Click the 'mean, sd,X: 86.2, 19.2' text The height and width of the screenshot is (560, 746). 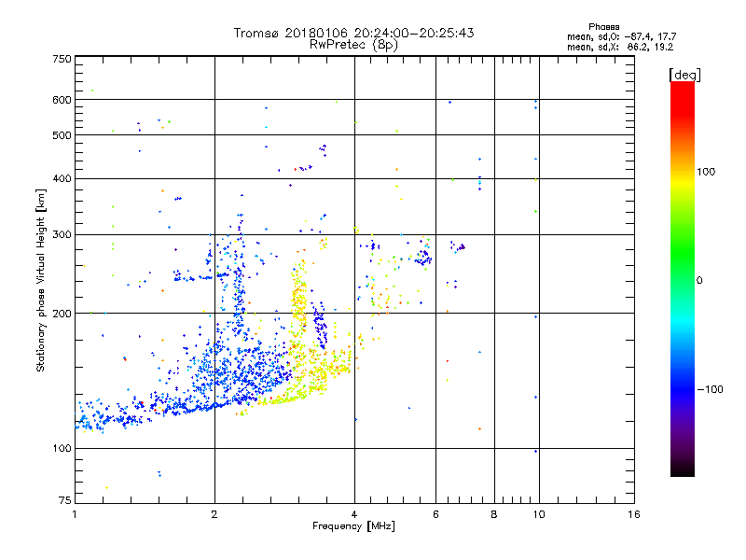pos(620,48)
